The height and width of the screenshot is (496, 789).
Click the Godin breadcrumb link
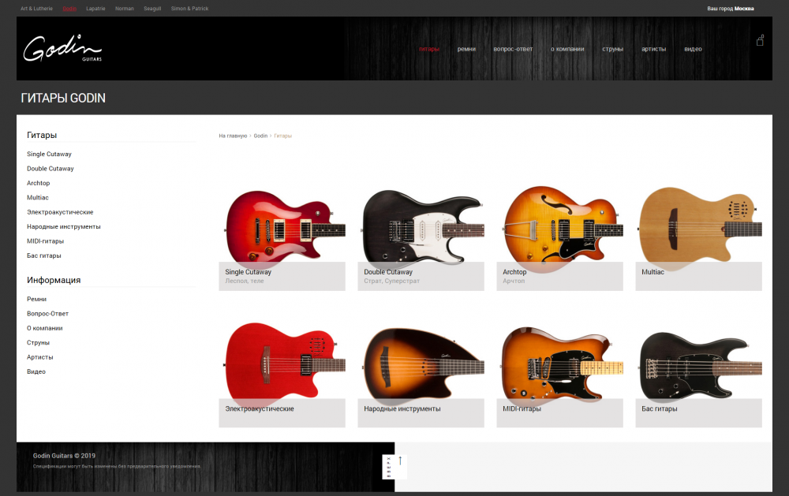pyautogui.click(x=260, y=136)
